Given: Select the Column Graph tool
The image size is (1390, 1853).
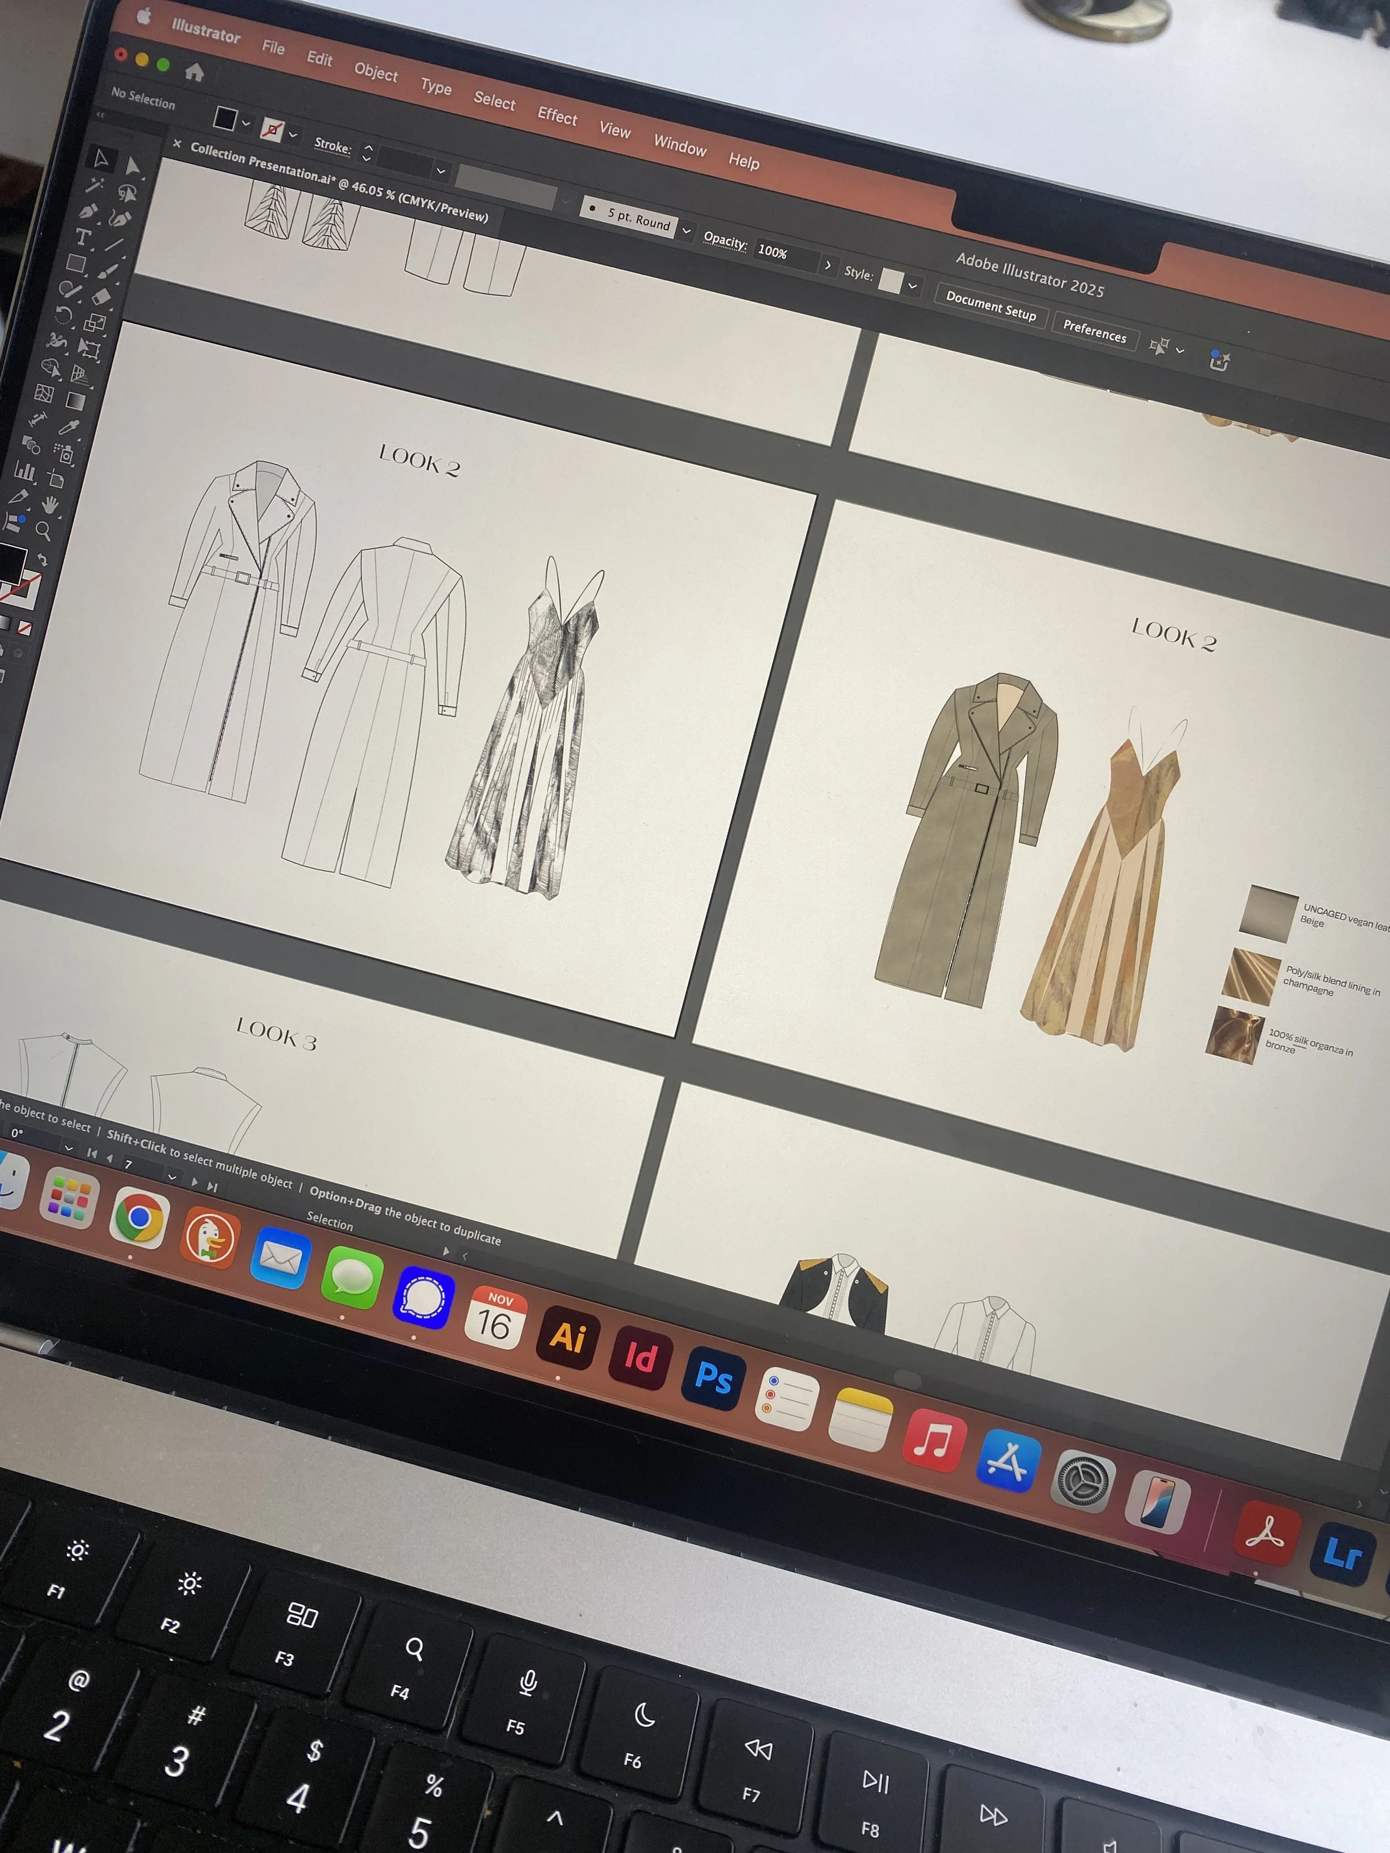Looking at the screenshot, I should pyautogui.click(x=25, y=471).
